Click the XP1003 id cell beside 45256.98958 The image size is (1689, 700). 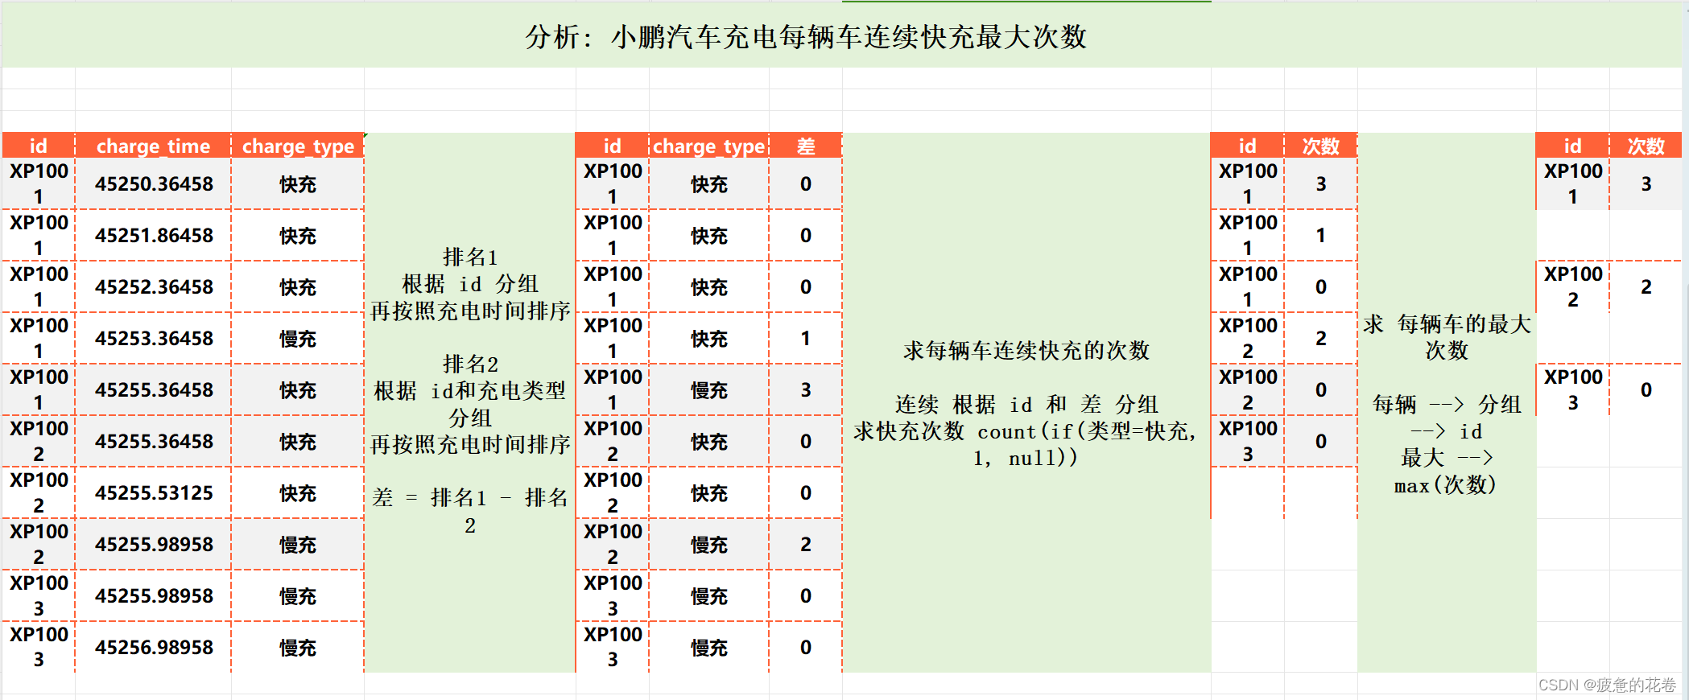(x=39, y=648)
